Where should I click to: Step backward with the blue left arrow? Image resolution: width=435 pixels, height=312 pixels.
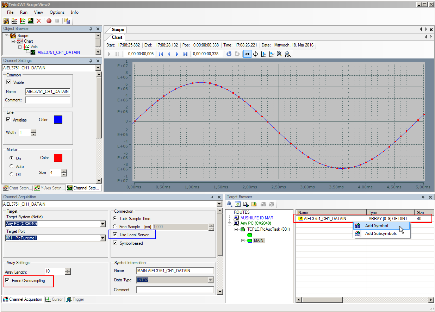pos(169,54)
